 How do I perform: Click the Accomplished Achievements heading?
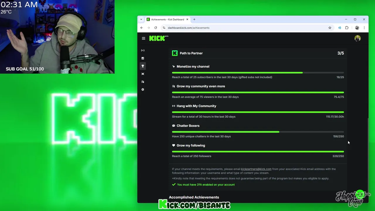point(194,197)
